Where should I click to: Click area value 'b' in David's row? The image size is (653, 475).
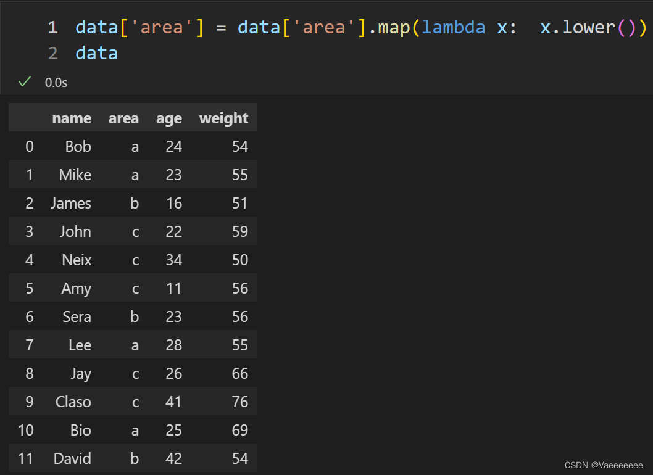[135, 458]
